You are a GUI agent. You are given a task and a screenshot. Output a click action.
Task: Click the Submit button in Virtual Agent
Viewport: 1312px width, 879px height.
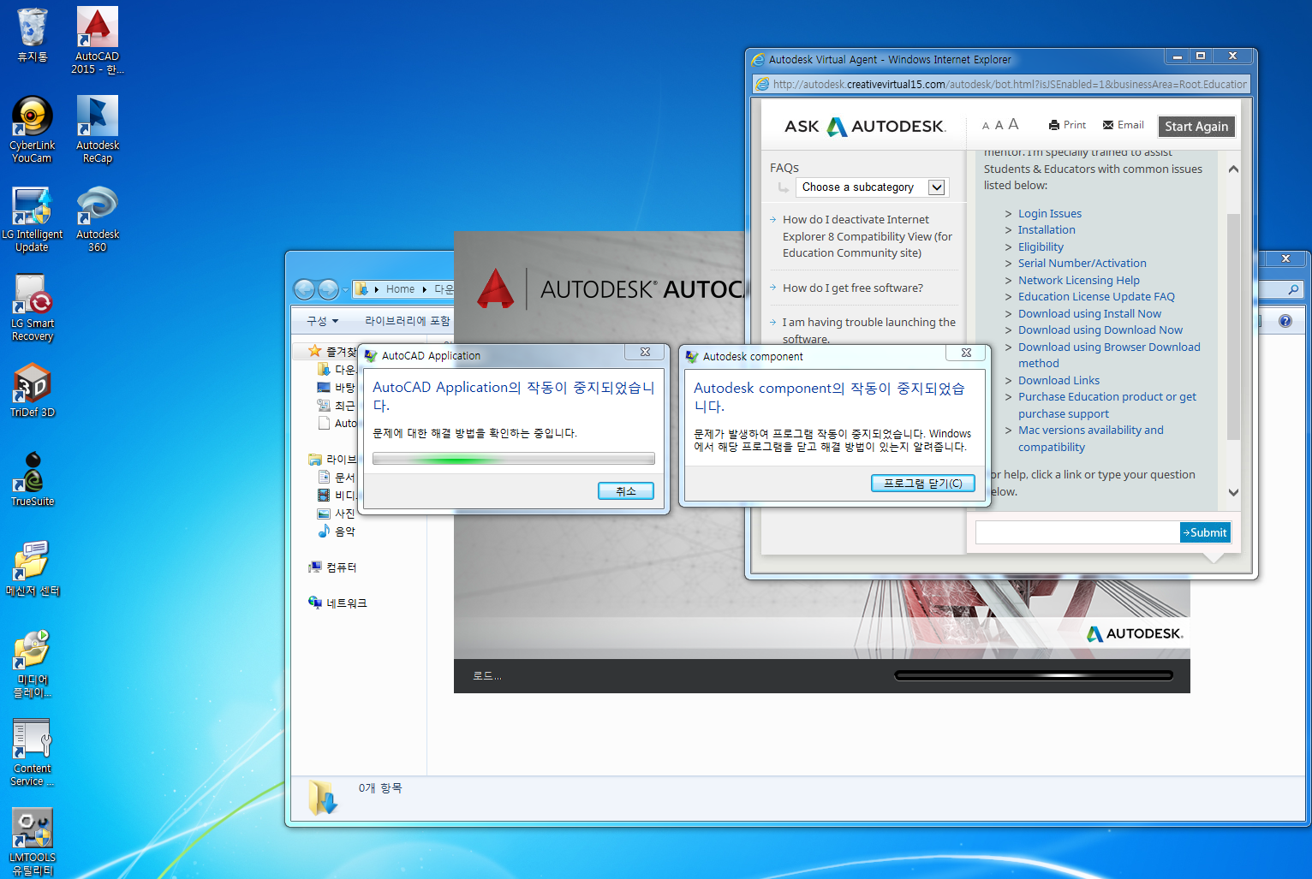tap(1205, 532)
